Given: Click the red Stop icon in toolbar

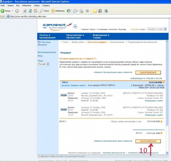Looking at the screenshot, I should 25,11.
